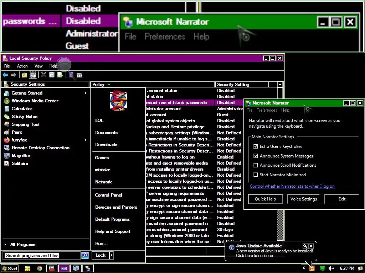365x273 pixels.
Task: Click the gray forward arrow toolbar icon
Action: pos(14,75)
